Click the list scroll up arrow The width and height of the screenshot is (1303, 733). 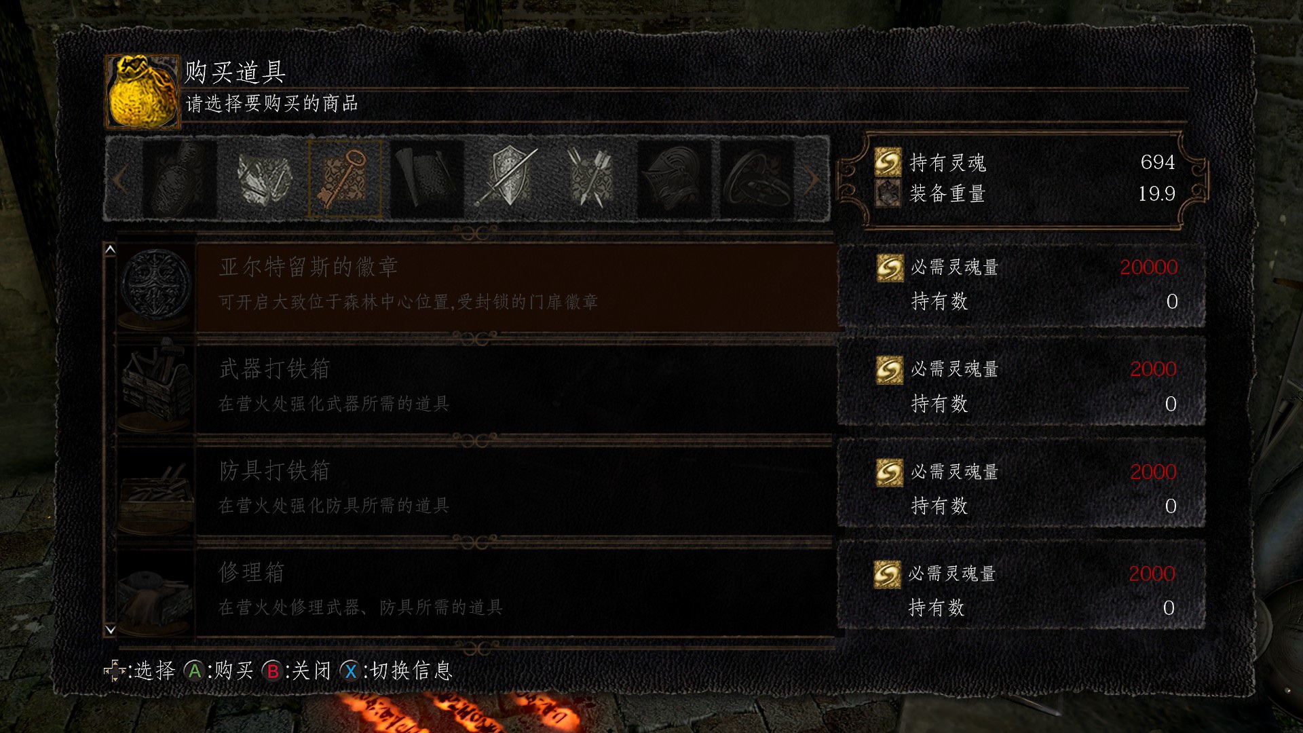click(110, 249)
